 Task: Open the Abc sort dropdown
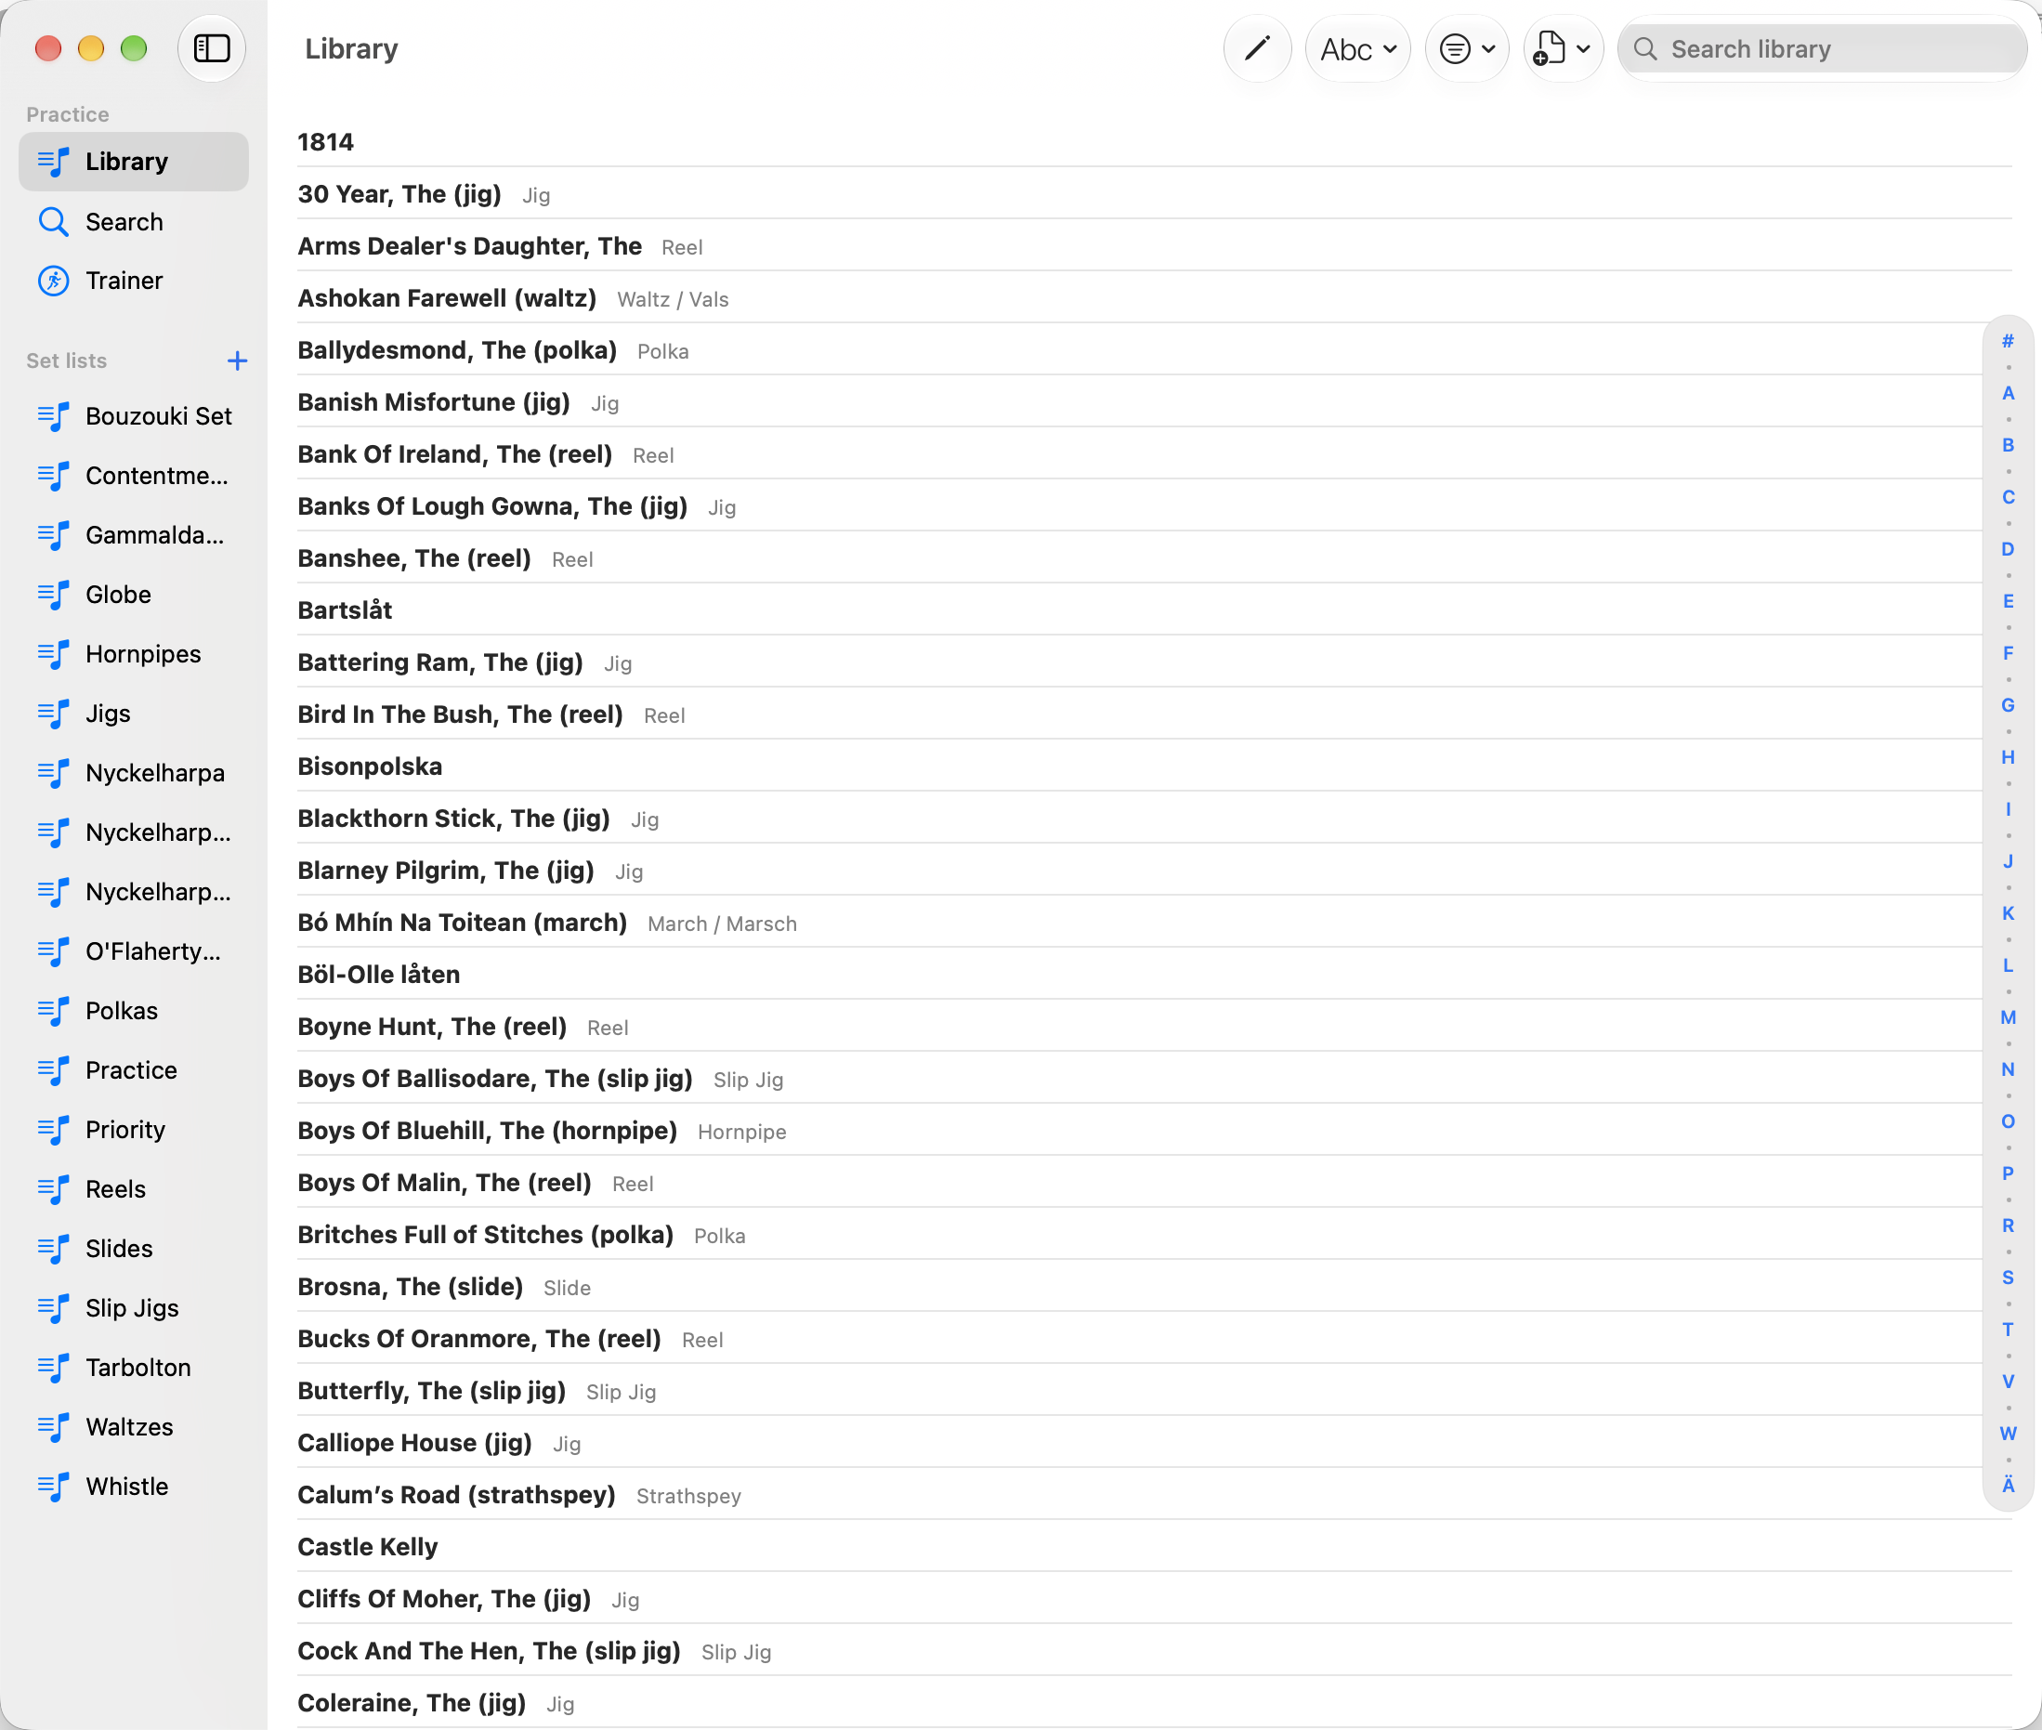tap(1358, 48)
